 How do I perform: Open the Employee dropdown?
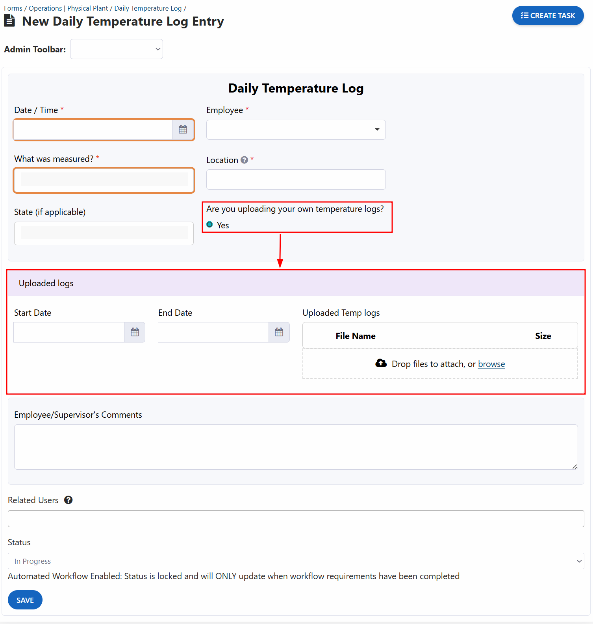[x=296, y=130]
